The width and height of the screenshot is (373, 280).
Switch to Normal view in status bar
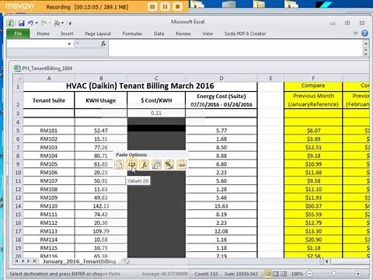(268, 274)
